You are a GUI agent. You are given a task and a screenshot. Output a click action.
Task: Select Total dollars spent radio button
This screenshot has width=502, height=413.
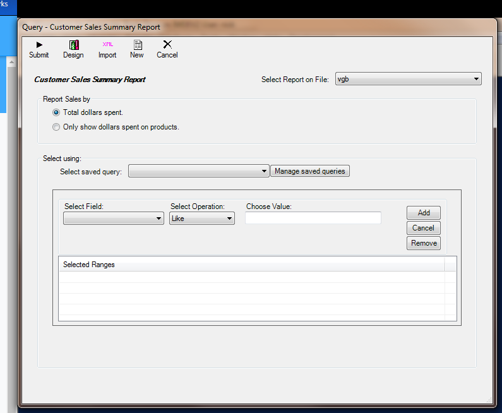pos(56,112)
